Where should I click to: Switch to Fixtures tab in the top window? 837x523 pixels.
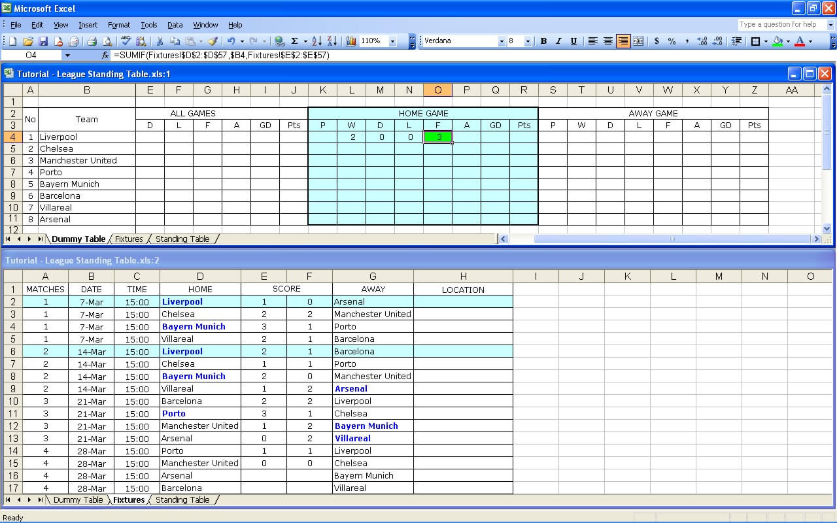click(129, 239)
